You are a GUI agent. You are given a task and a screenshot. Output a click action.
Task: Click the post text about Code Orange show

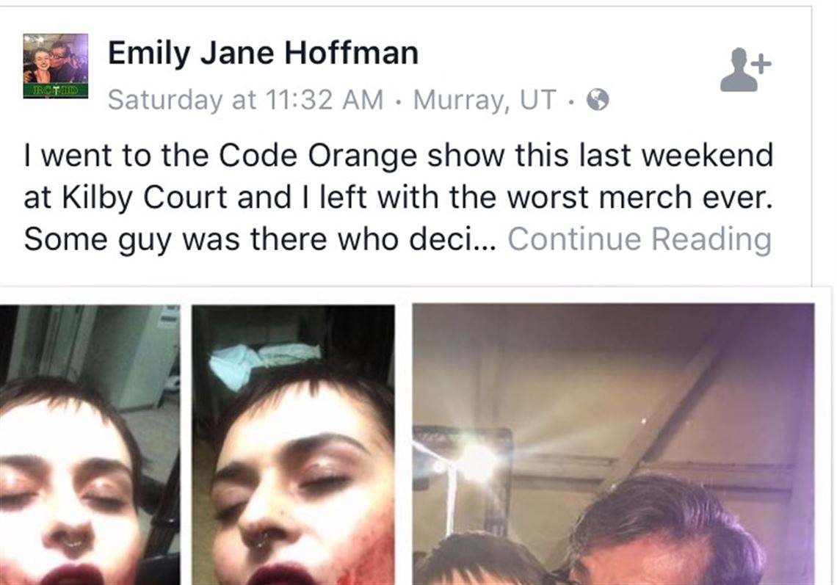398,197
